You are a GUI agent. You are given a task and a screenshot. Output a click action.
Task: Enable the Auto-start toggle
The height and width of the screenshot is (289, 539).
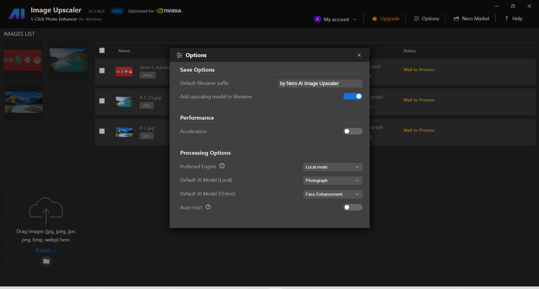353,207
